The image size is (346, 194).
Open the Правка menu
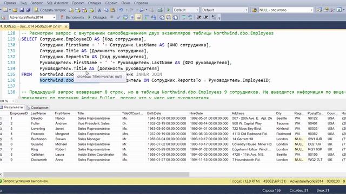click(x=10, y=3)
